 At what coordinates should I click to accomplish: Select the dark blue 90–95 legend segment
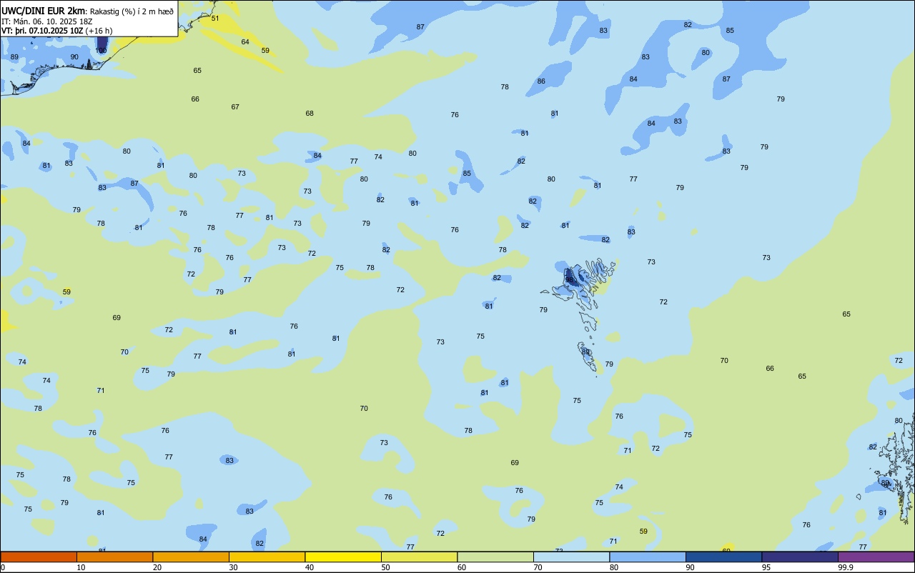point(723,557)
